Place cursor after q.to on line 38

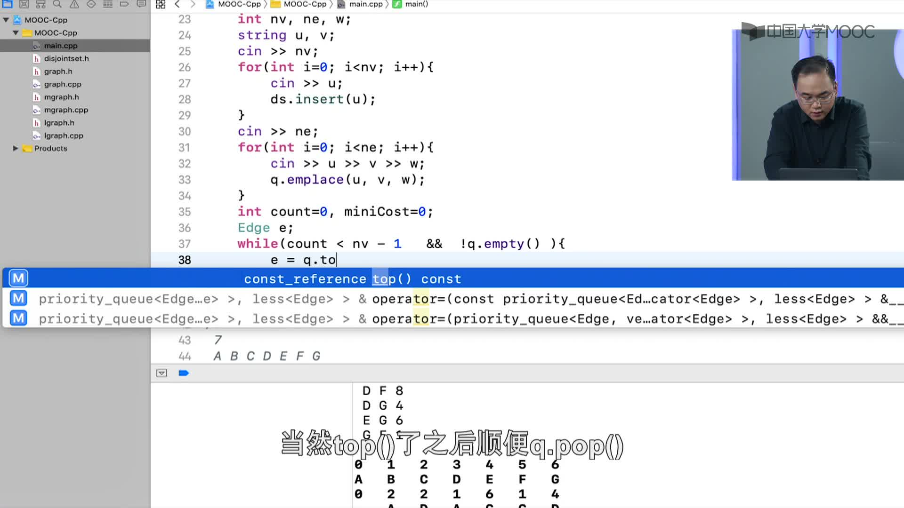[x=337, y=260]
